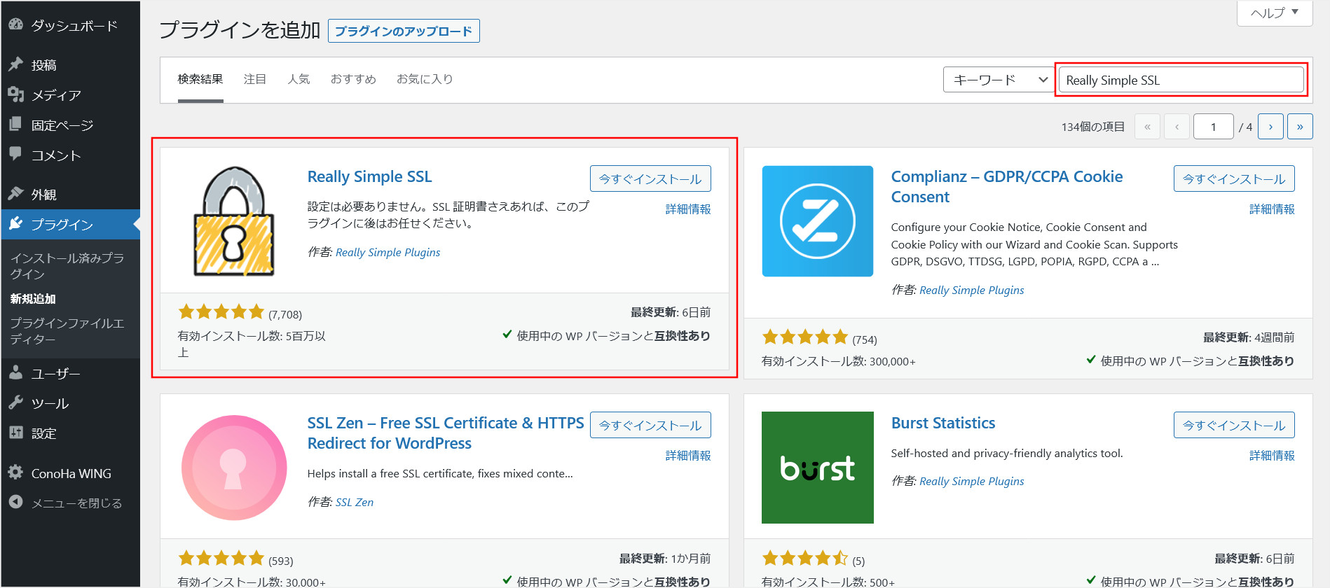
Task: Open author link under Really Simple SSL
Action: [x=388, y=253]
